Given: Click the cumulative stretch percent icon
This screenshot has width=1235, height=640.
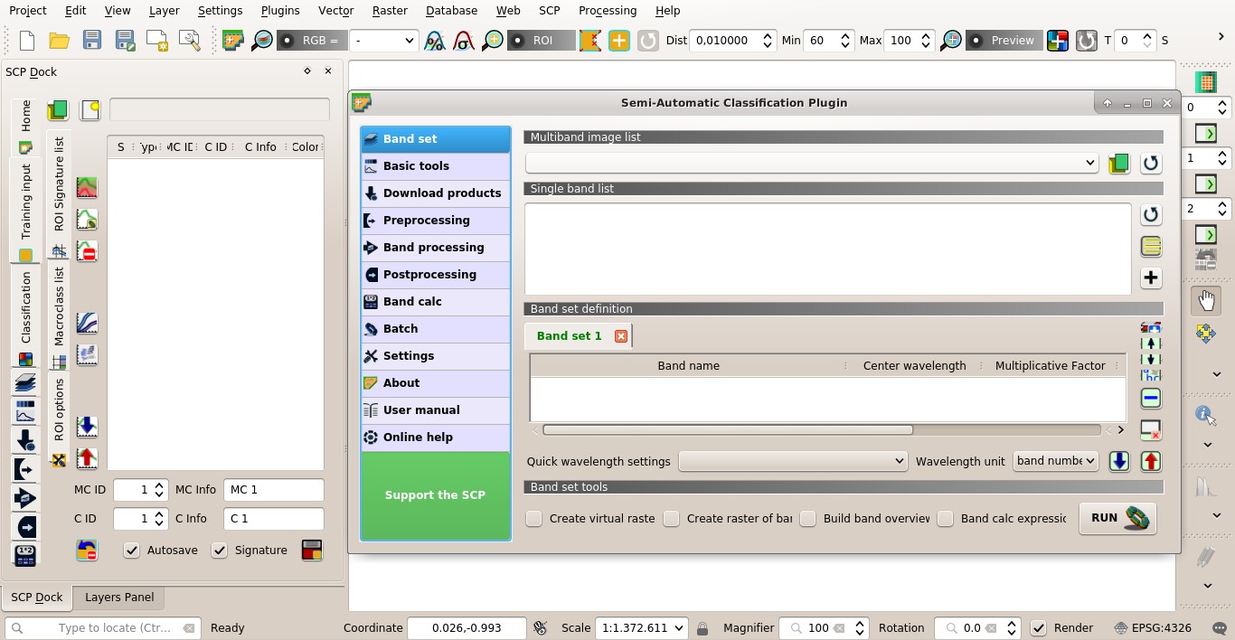Looking at the screenshot, I should point(435,40).
